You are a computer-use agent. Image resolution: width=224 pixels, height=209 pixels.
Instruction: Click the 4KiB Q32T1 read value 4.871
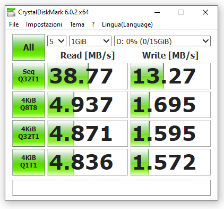click(x=88, y=133)
